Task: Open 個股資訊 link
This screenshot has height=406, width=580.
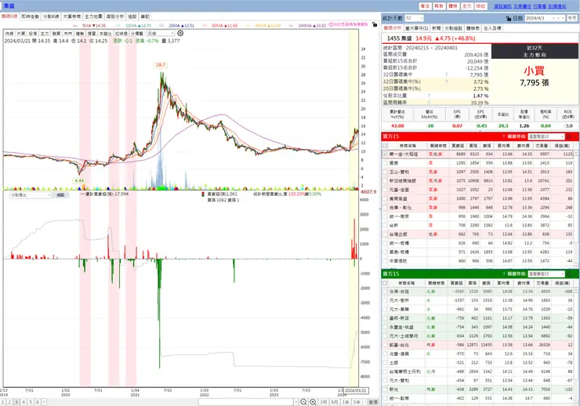Action: [502, 6]
